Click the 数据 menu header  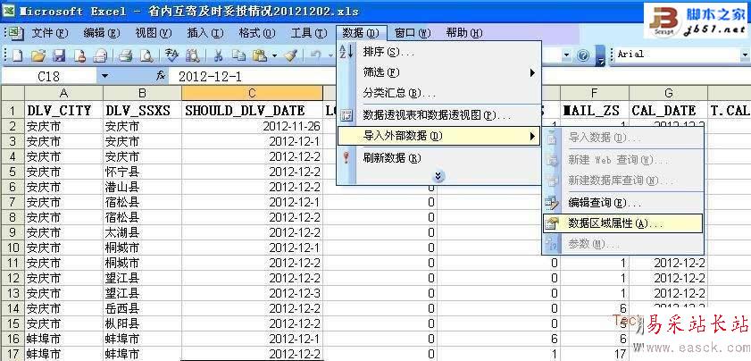361,33
